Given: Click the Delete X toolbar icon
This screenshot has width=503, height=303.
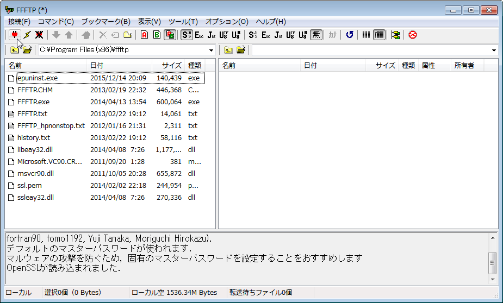Looking at the screenshot, I should click(x=103, y=35).
